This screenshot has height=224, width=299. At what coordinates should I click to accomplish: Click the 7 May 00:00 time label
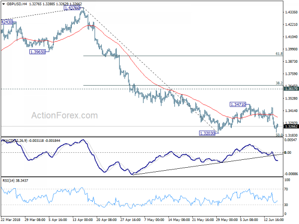pos(154,220)
